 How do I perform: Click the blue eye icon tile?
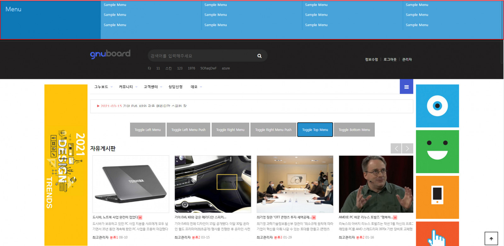pyautogui.click(x=437, y=106)
